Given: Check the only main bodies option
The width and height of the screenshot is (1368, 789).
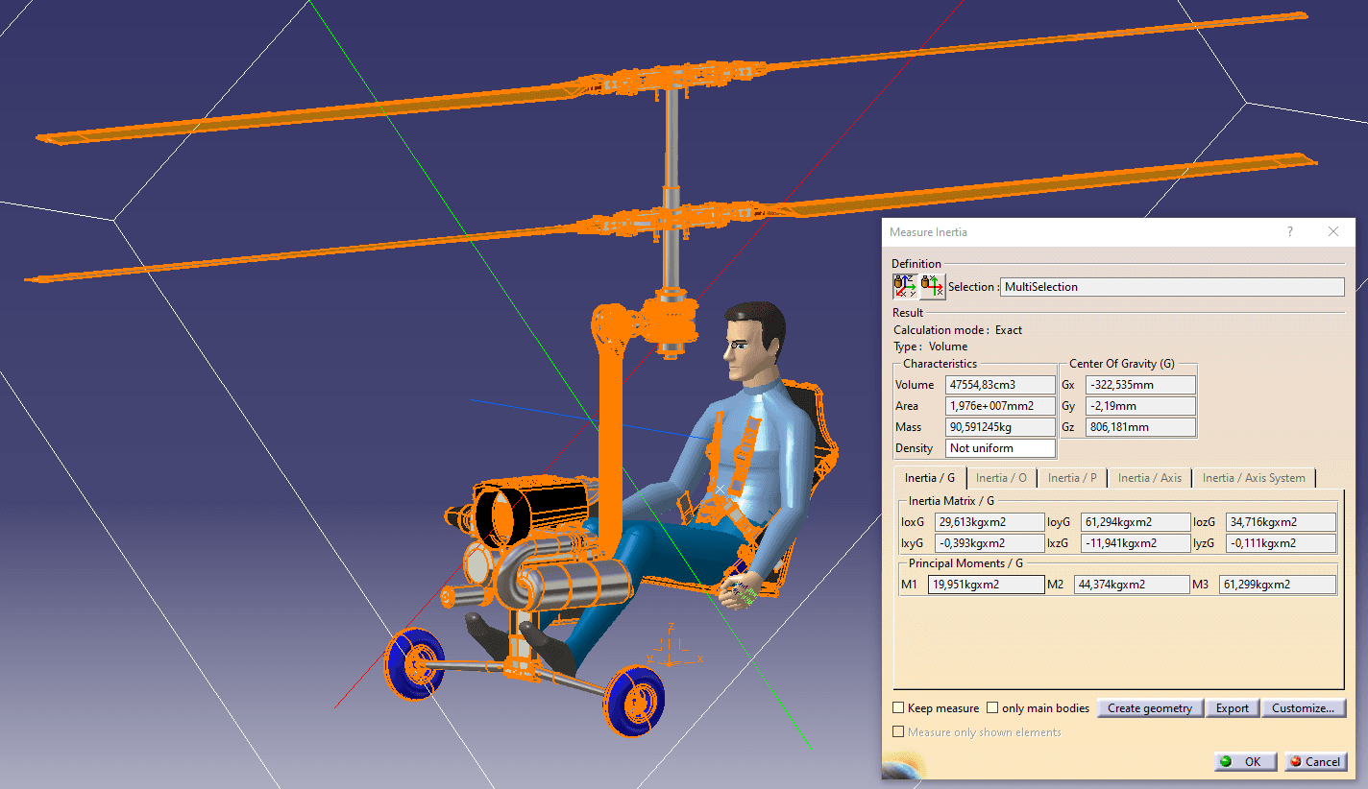Looking at the screenshot, I should click(993, 708).
